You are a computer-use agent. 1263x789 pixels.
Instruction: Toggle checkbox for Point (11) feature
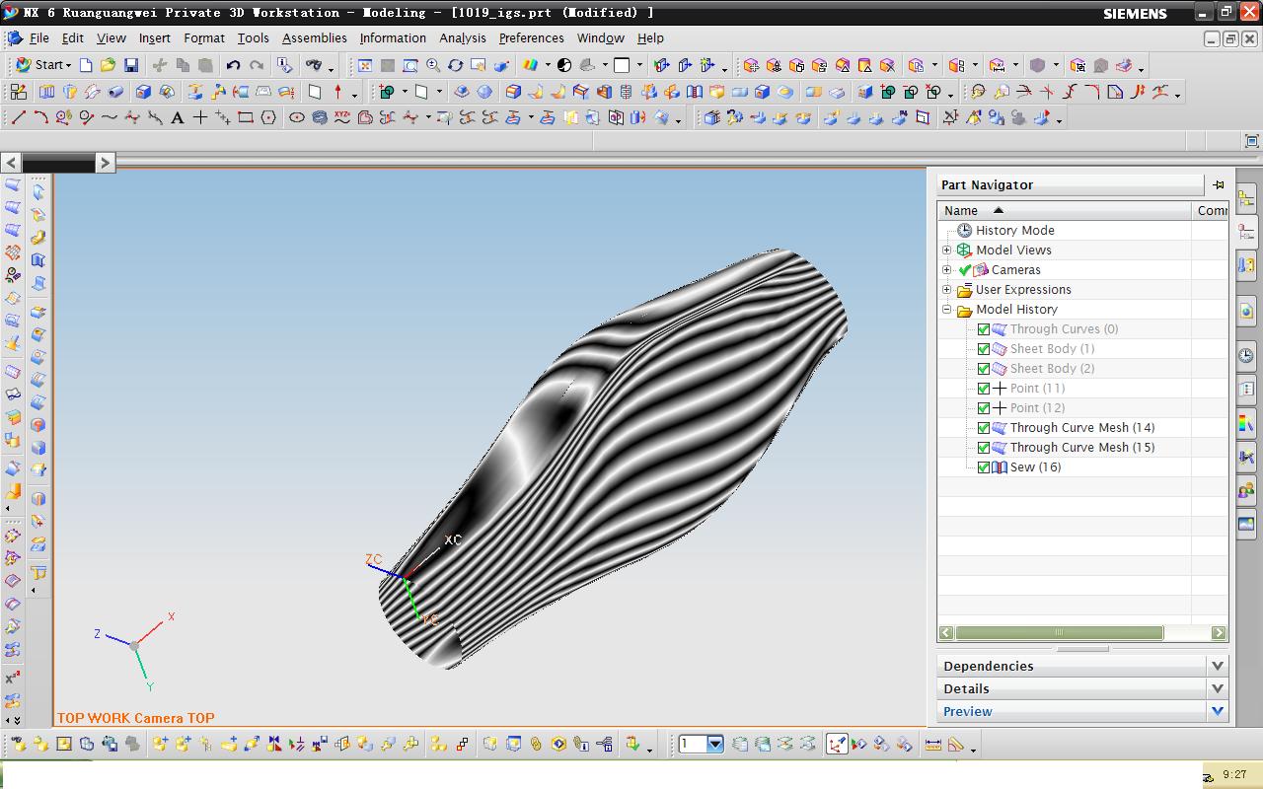click(983, 389)
